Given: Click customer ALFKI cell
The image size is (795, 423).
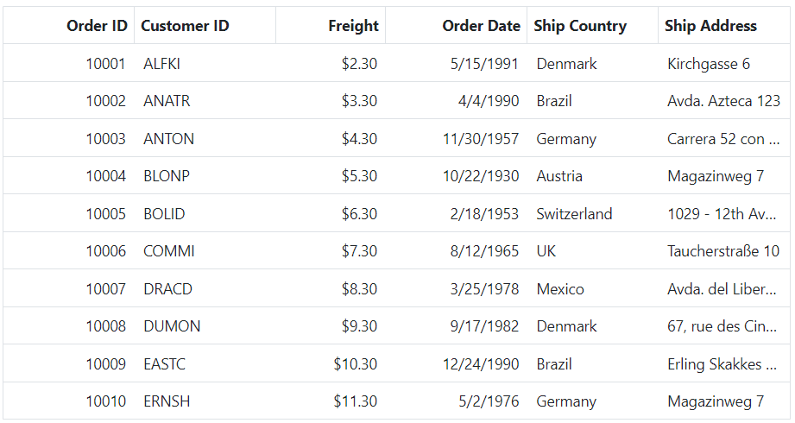Looking at the screenshot, I should click(x=205, y=63).
